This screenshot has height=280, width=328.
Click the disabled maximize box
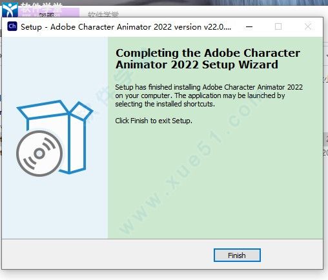tap(278, 26)
